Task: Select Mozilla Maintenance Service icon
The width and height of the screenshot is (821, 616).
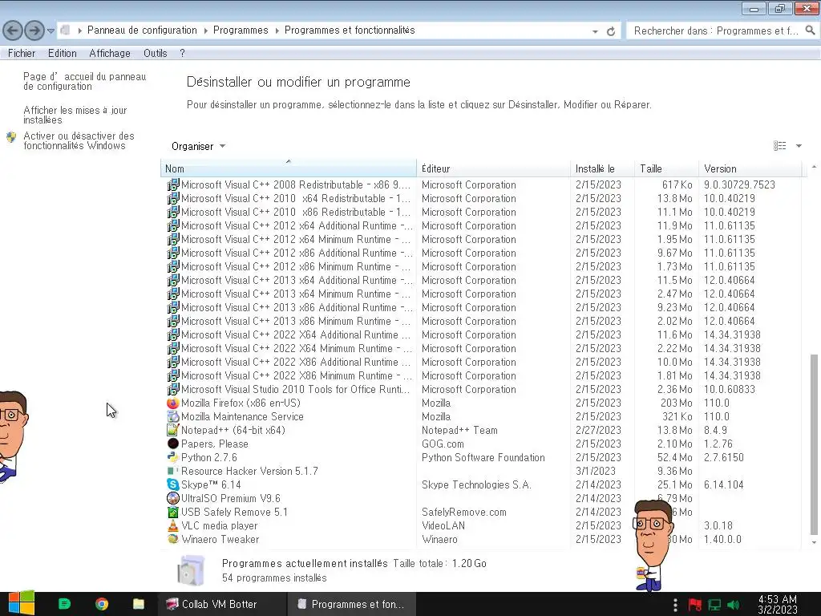Action: tap(173, 416)
